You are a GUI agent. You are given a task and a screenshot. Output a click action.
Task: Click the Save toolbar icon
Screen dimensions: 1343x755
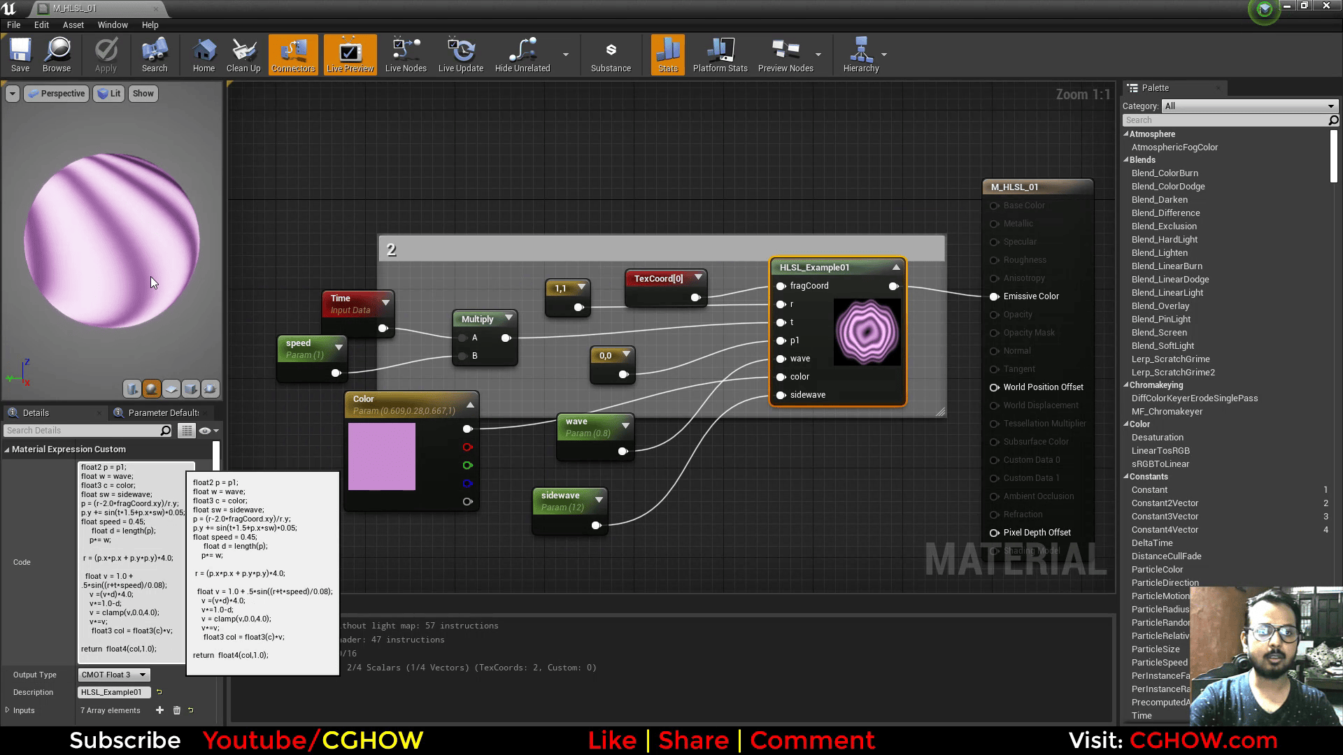click(20, 55)
